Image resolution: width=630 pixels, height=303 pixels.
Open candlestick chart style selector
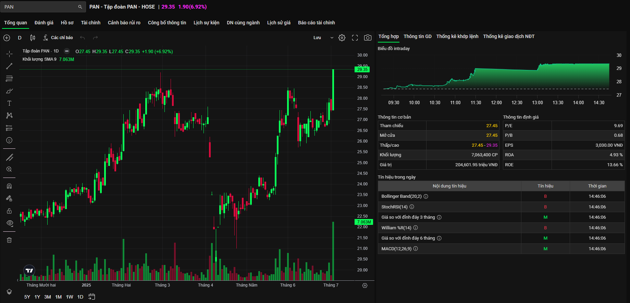pyautogui.click(x=33, y=38)
